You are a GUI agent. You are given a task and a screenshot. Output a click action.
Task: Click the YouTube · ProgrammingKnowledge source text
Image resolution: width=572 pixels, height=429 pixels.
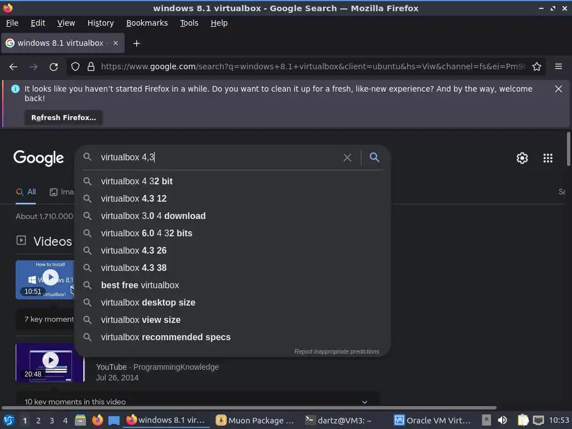pyautogui.click(x=157, y=367)
